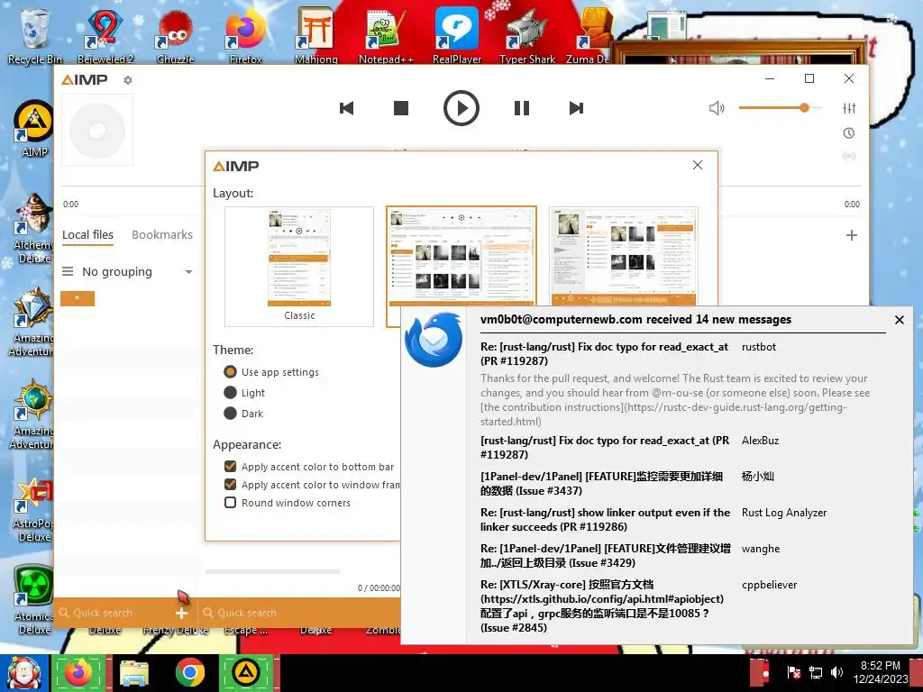This screenshot has width=923, height=692.
Task: Switch to AIMP taskbar button
Action: pos(246,673)
